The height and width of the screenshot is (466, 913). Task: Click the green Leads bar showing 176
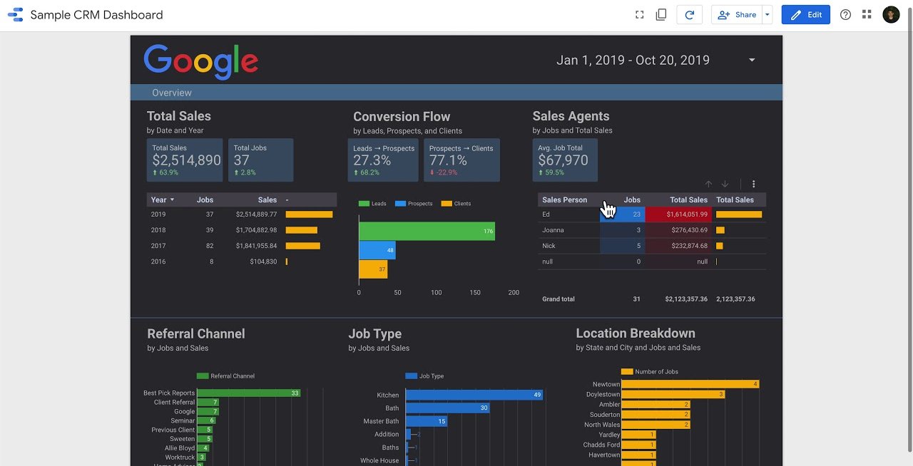point(427,231)
